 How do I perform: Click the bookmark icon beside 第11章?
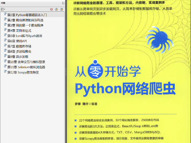click(x=5, y=66)
